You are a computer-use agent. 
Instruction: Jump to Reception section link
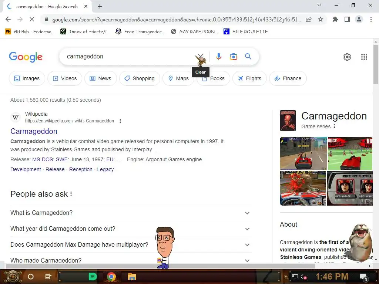(x=81, y=169)
